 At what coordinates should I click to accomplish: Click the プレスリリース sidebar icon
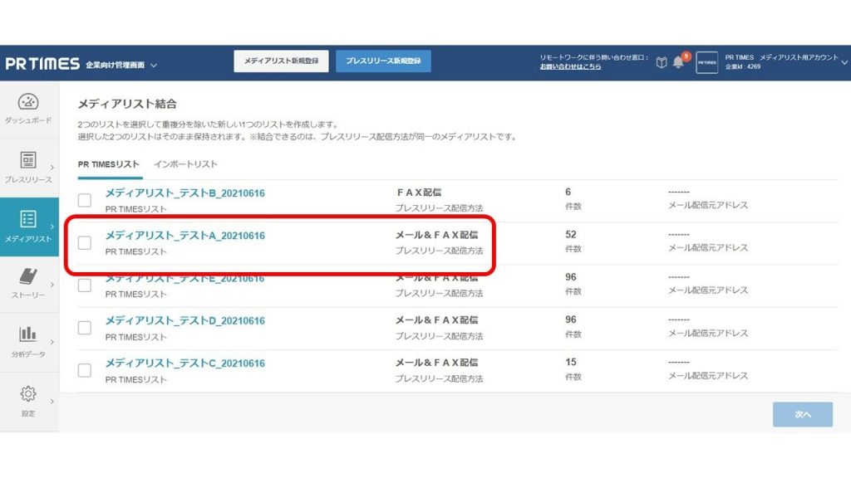click(x=28, y=161)
